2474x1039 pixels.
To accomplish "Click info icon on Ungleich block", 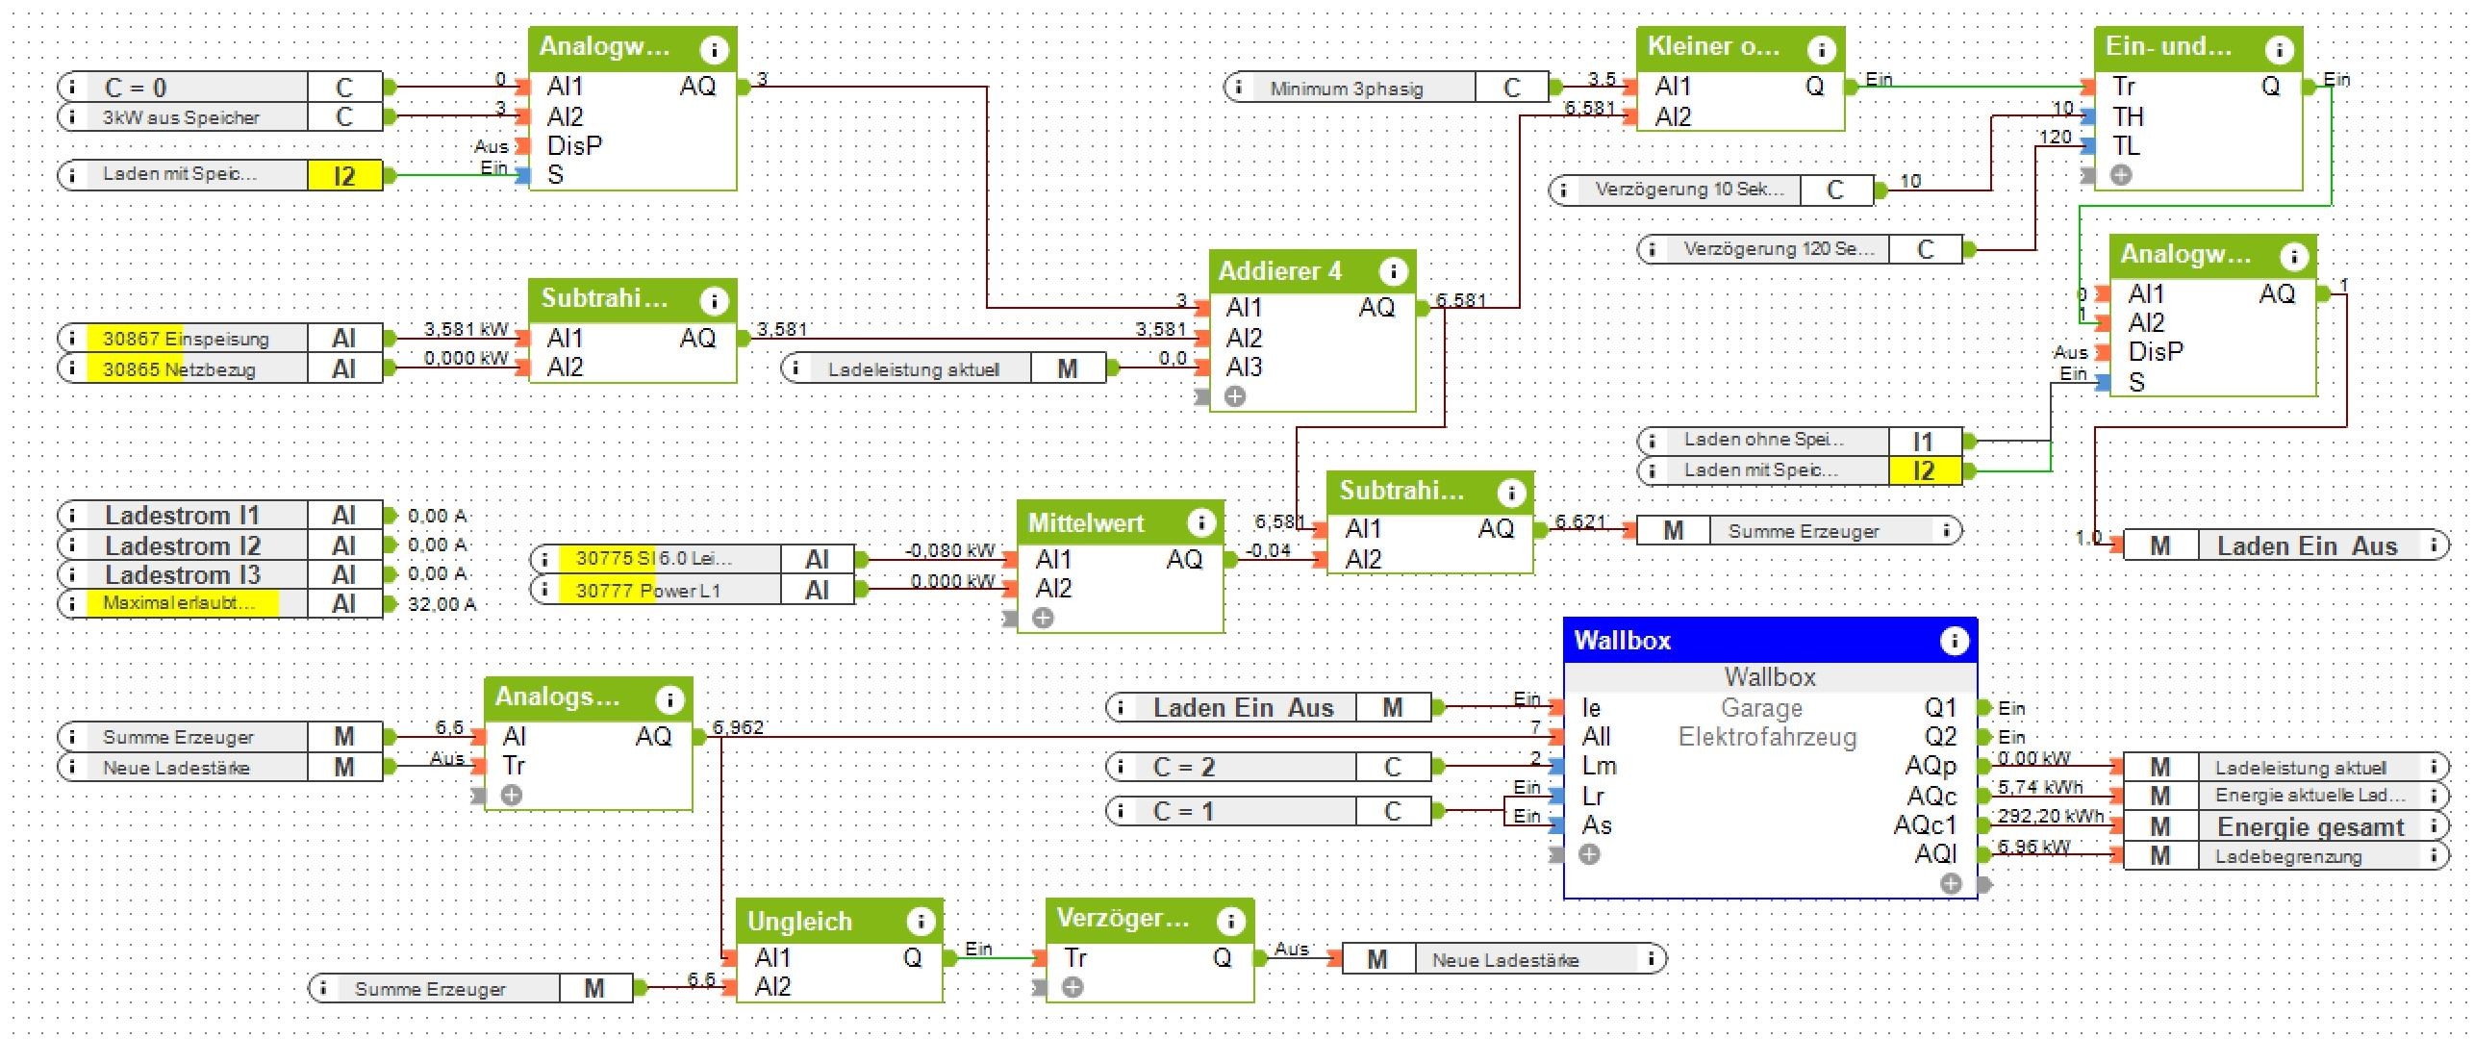I will (920, 923).
